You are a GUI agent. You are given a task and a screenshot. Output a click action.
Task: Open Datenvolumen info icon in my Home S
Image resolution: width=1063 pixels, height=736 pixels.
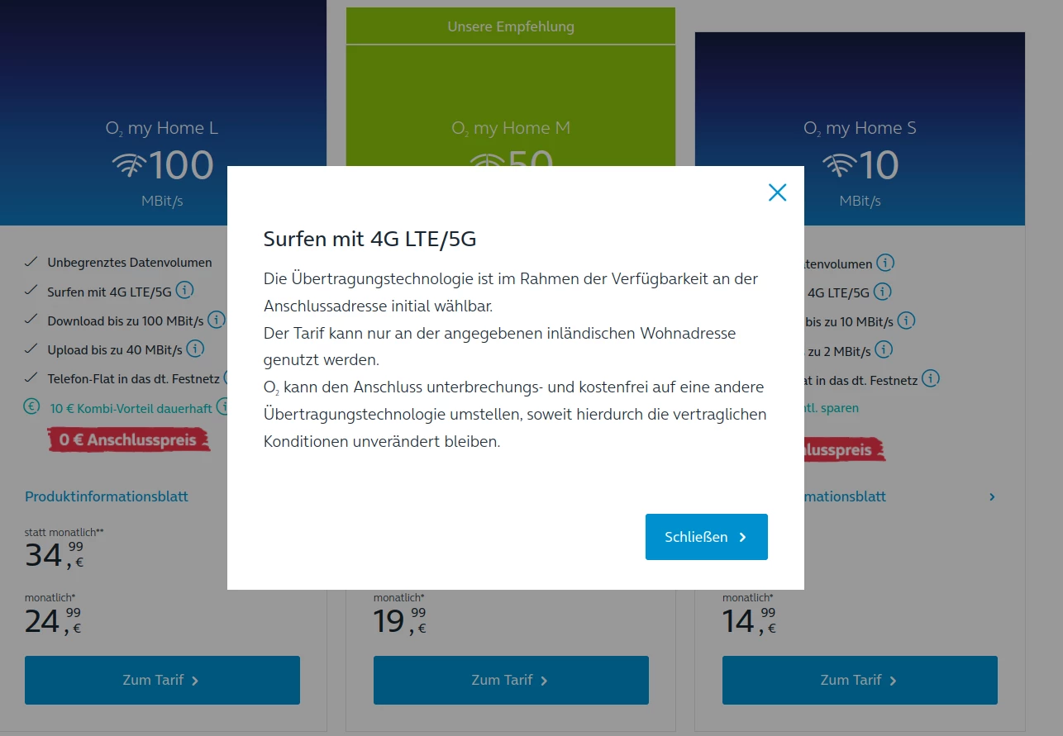[885, 263]
